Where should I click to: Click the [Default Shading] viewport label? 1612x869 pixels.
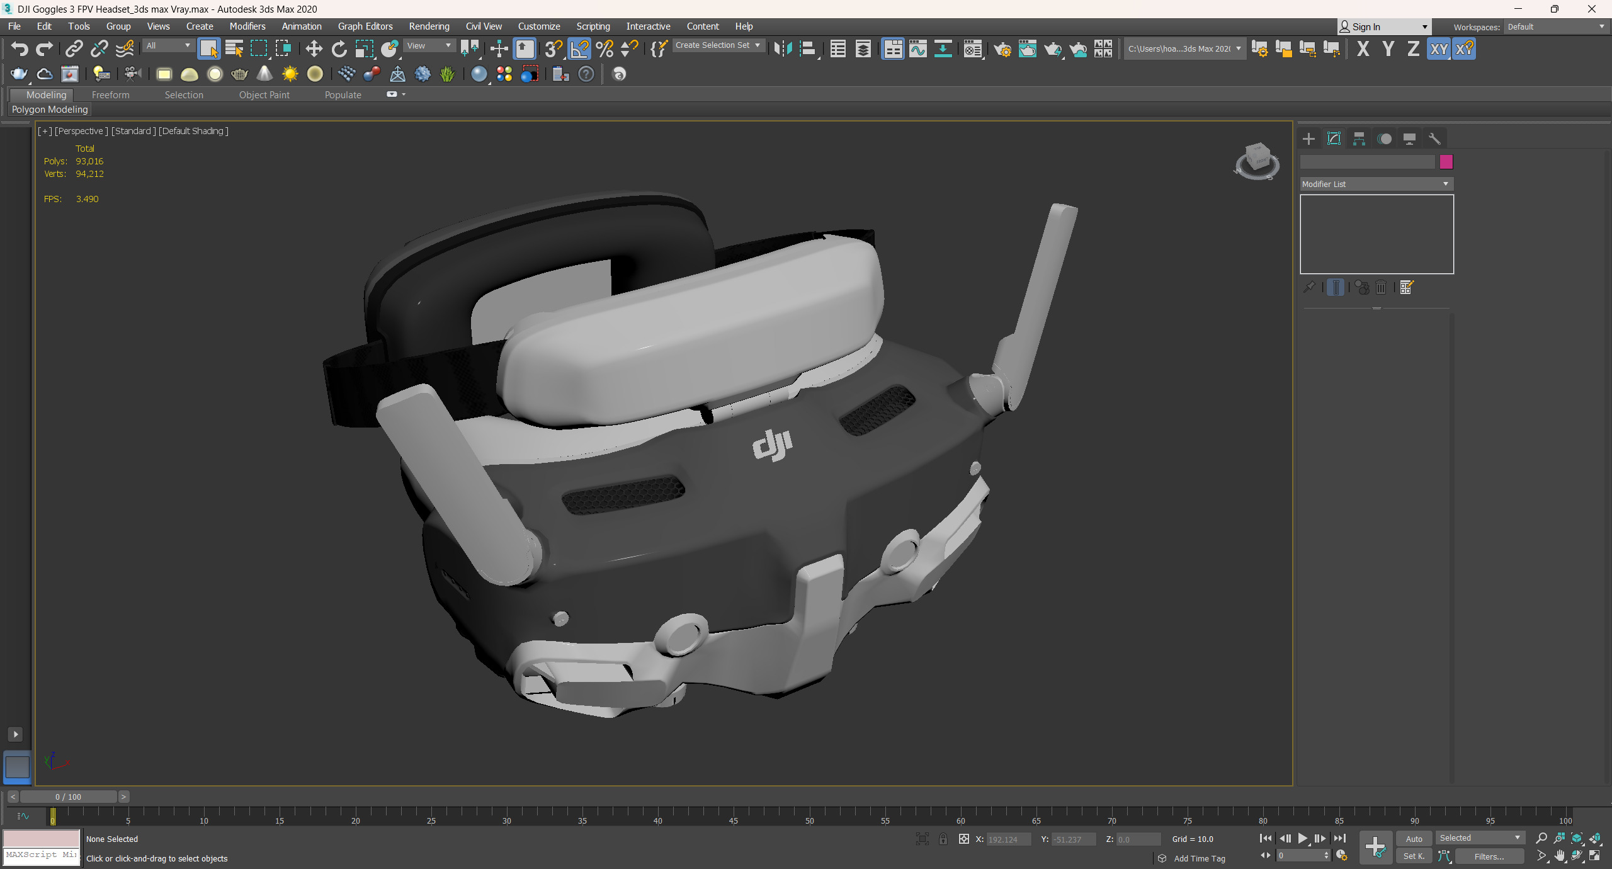[193, 131]
